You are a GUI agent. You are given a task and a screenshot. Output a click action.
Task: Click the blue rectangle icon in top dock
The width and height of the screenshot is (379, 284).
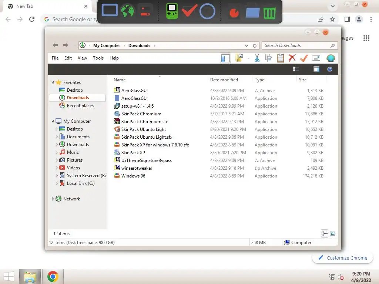pos(110,10)
